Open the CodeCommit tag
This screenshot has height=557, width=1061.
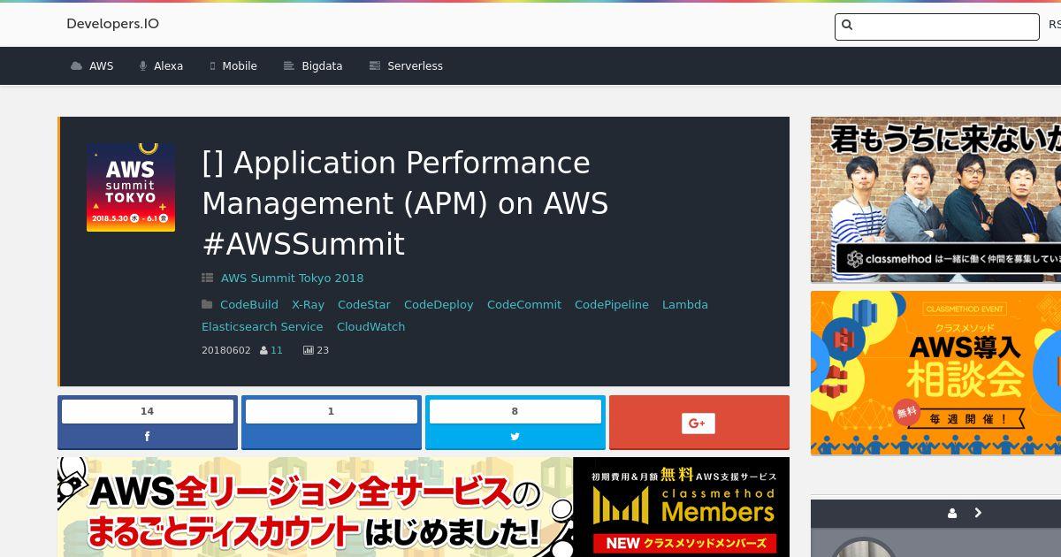[524, 304]
